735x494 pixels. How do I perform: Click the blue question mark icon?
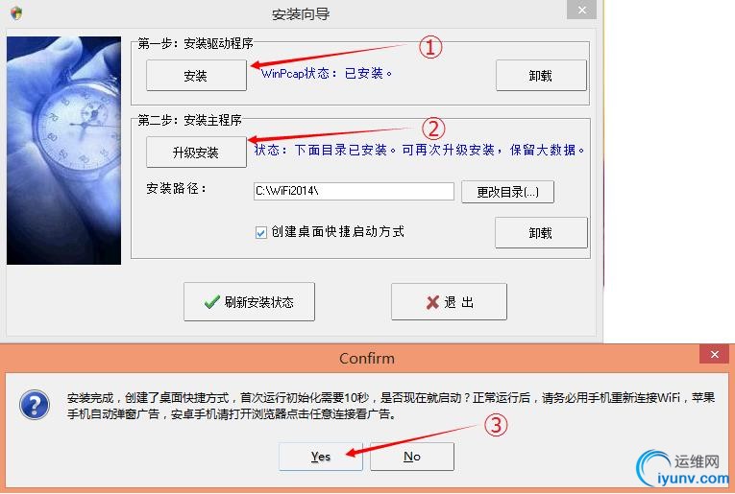(35, 405)
